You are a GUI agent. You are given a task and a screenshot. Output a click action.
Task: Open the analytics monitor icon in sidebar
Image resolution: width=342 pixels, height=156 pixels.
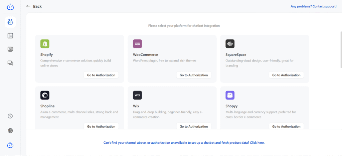(x=10, y=49)
